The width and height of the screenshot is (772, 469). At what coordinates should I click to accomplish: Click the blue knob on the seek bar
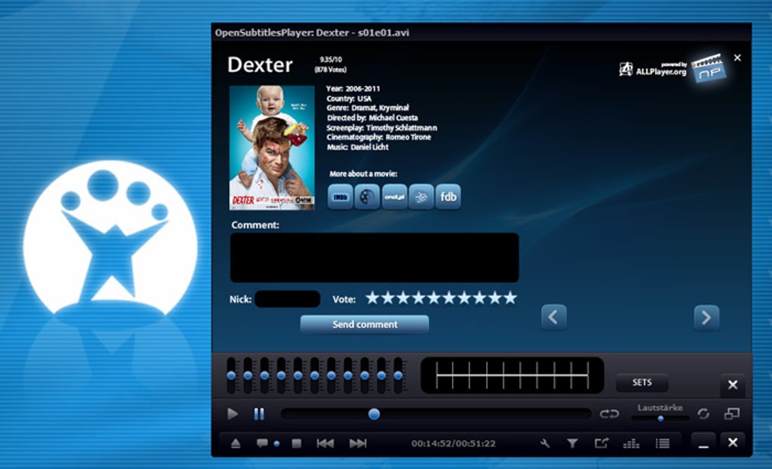374,414
